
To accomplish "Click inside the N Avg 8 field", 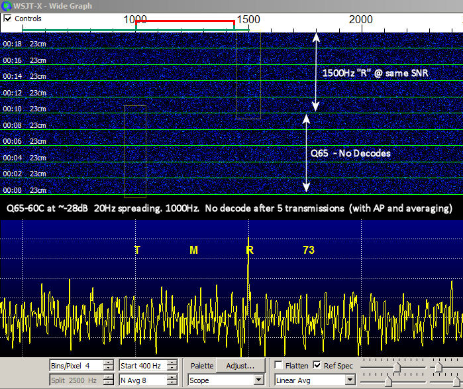I will point(143,380).
